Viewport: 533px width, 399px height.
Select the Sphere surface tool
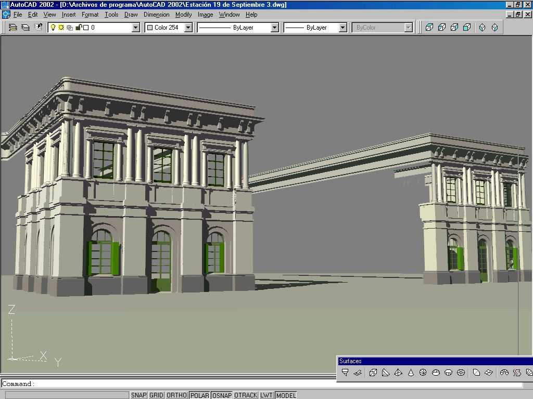tap(423, 373)
